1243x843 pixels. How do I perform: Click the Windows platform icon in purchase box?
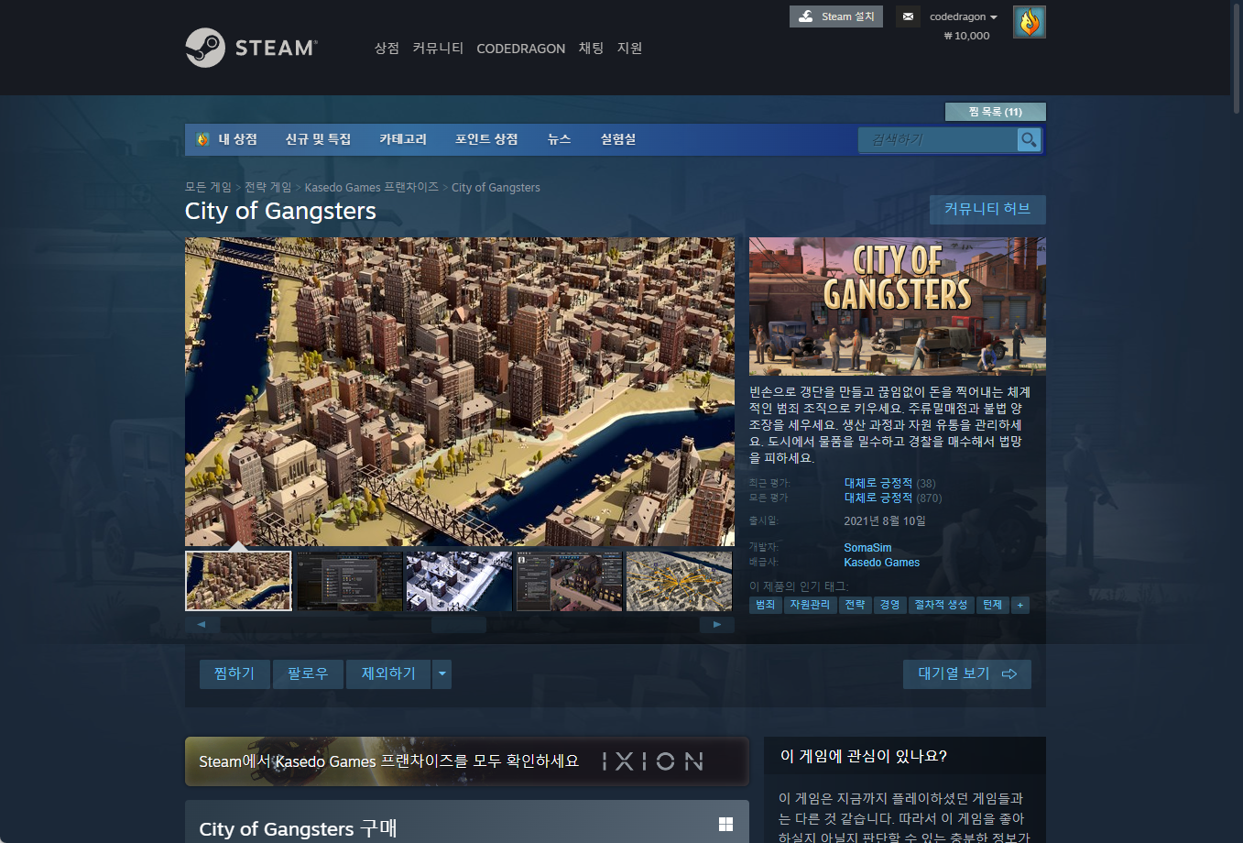[725, 824]
